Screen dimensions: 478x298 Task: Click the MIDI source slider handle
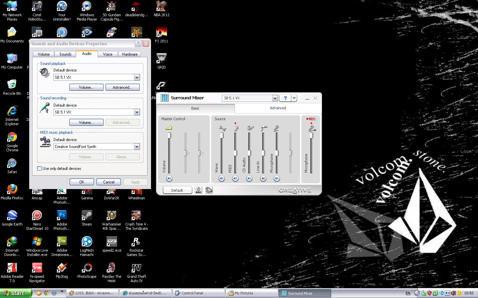[235, 153]
